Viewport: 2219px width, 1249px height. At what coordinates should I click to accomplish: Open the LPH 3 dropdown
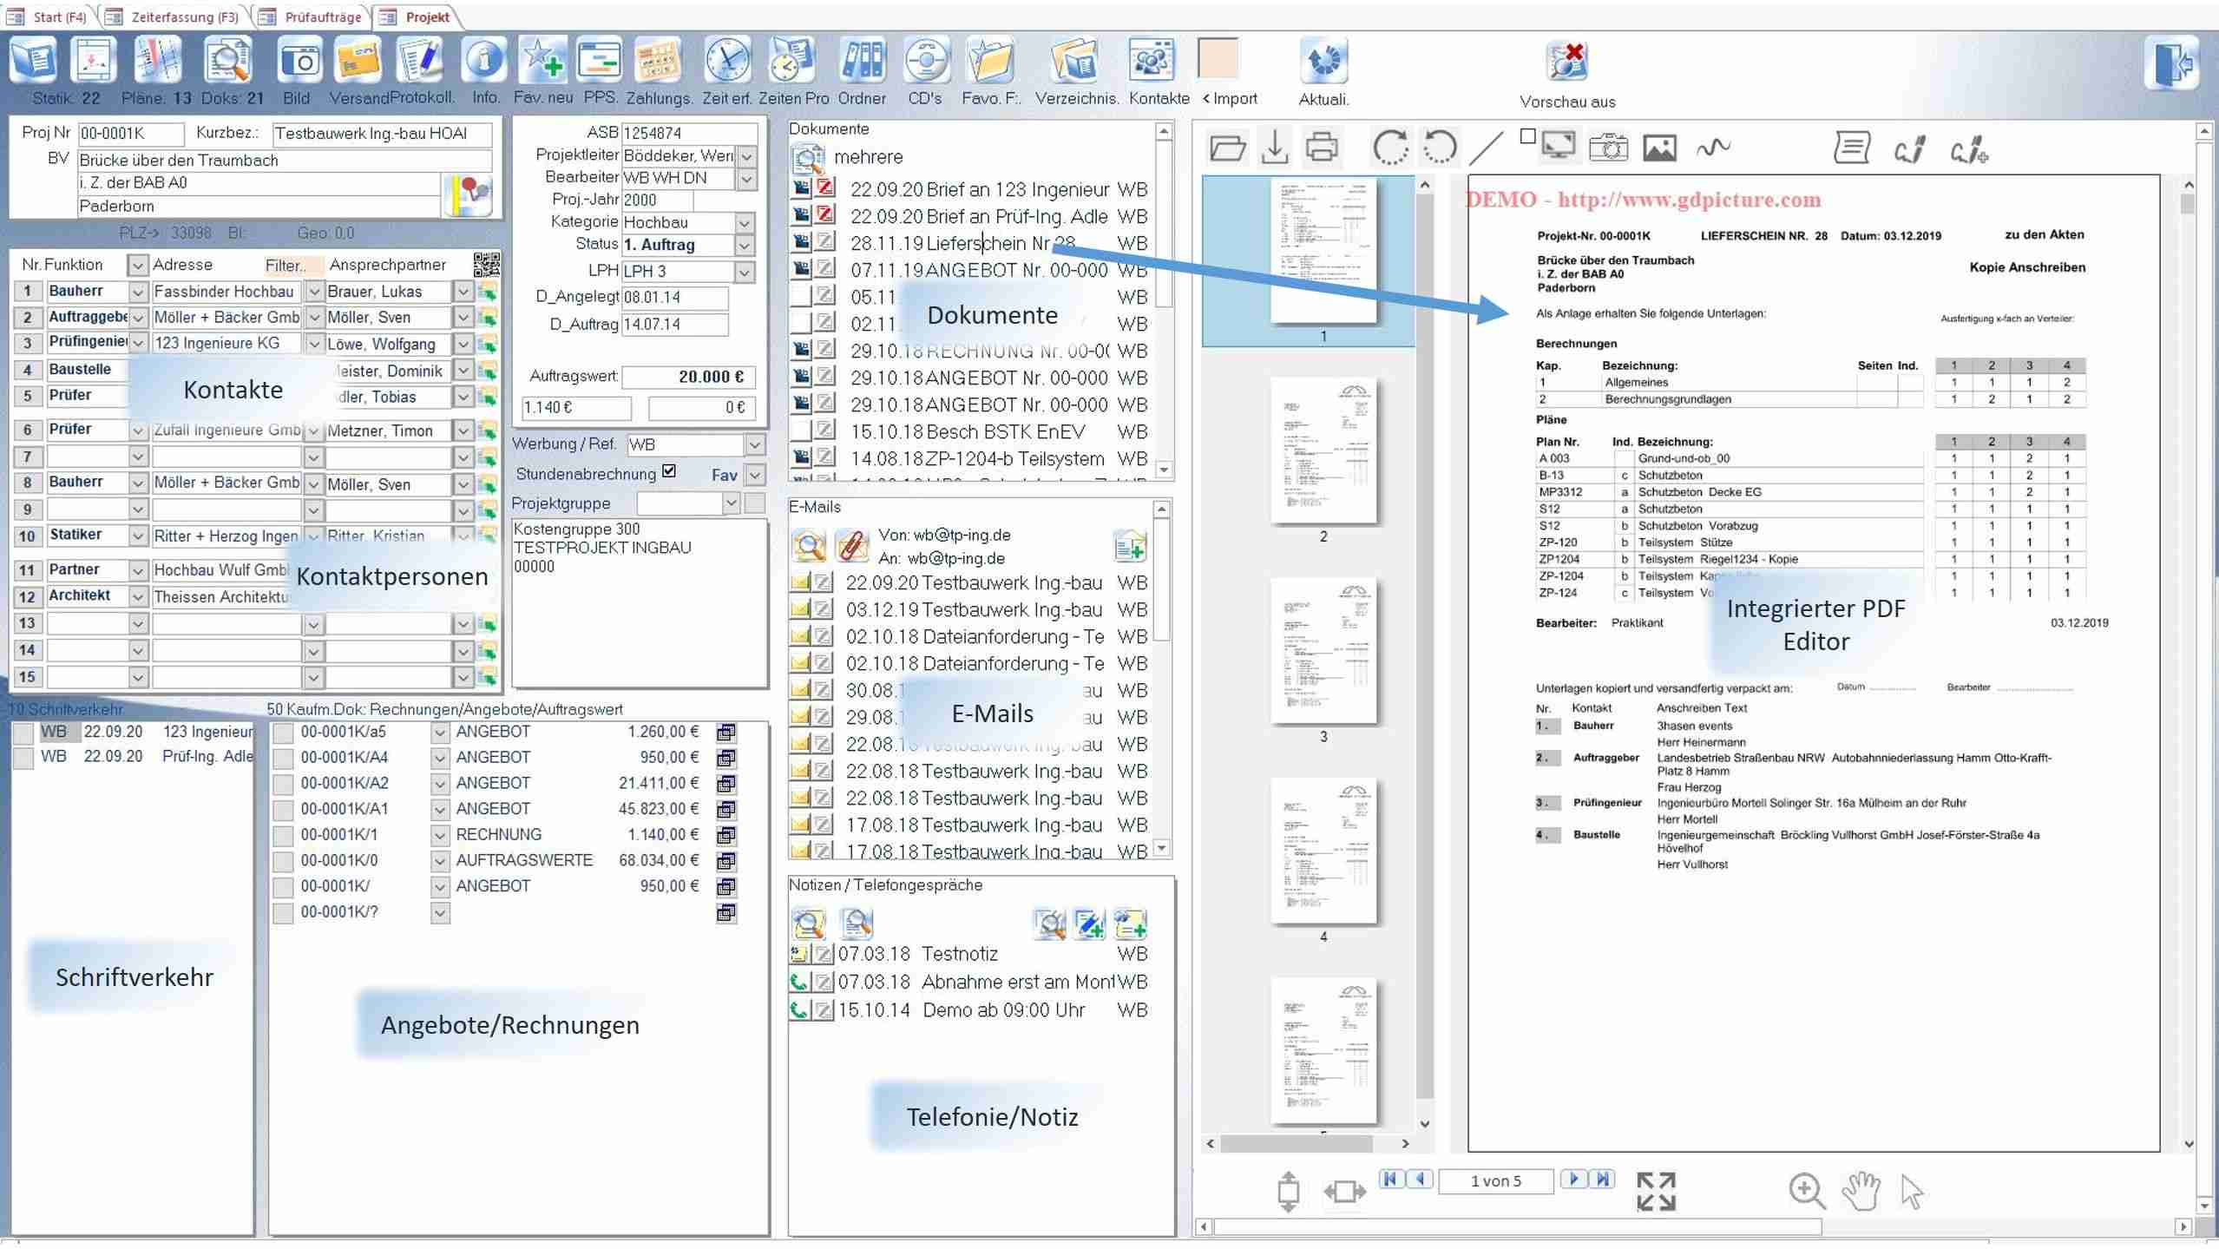click(x=745, y=272)
